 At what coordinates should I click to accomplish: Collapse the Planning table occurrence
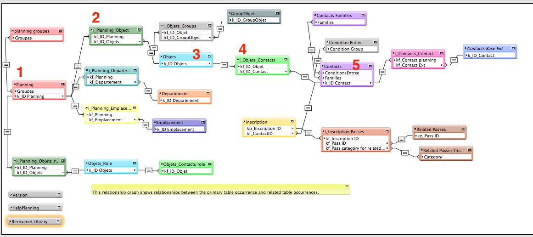pyautogui.click(x=62, y=85)
